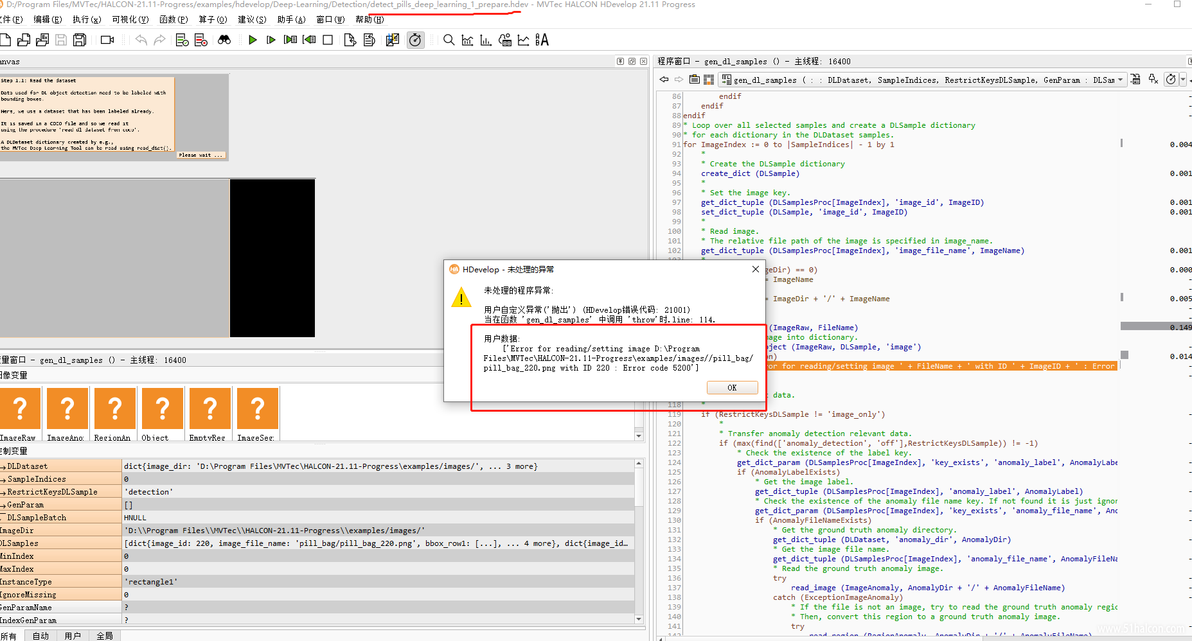The width and height of the screenshot is (1192, 641).
Task: Click the InstanceType value 'rectangle1'
Action: (x=150, y=582)
